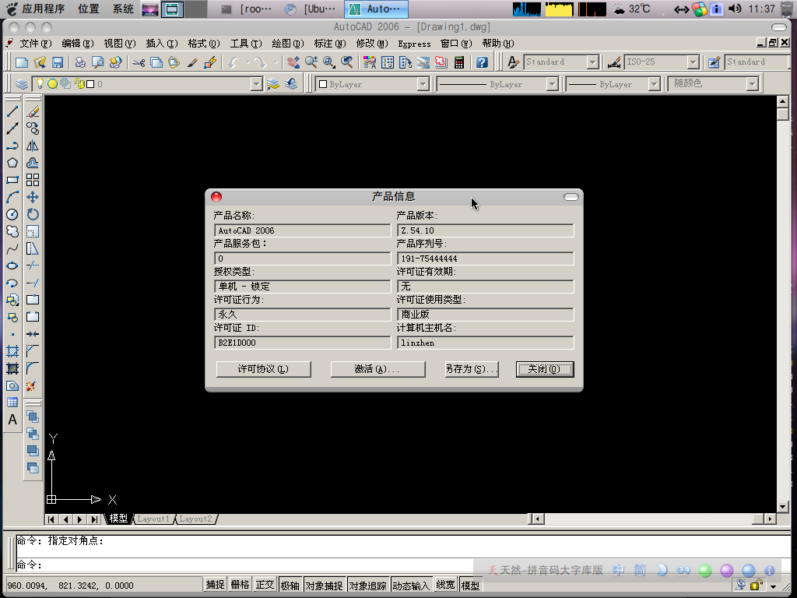
Task: Click the Cut to clipboard icon
Action: pyautogui.click(x=139, y=62)
